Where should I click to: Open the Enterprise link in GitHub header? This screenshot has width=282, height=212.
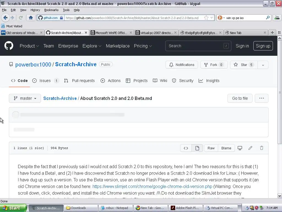(x=68, y=46)
